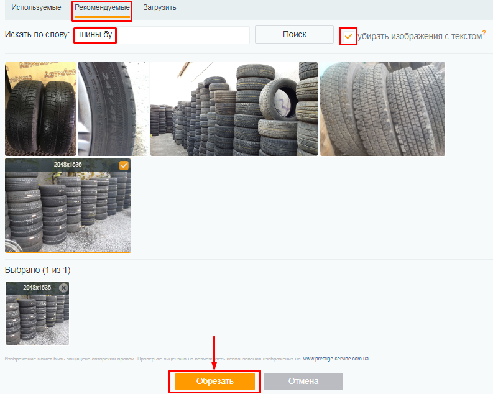This screenshot has width=493, height=394.
Task: Click the "убирать изображения с текстом" label
Action: coord(420,36)
